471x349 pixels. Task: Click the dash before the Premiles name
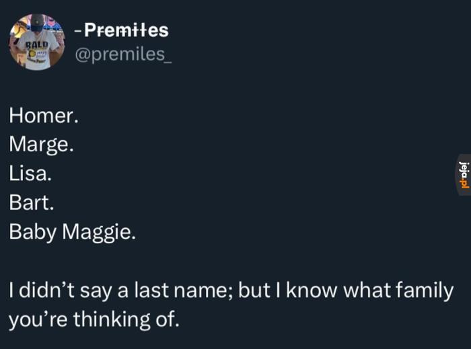tap(78, 31)
